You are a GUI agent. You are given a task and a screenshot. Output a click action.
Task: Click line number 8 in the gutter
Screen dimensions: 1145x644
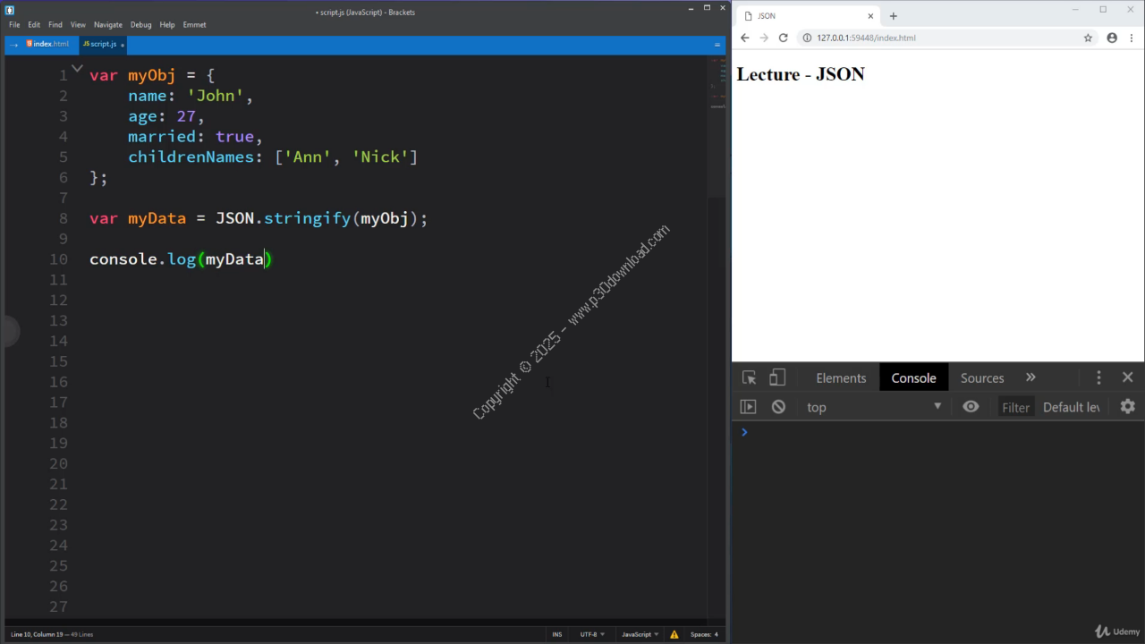click(63, 218)
